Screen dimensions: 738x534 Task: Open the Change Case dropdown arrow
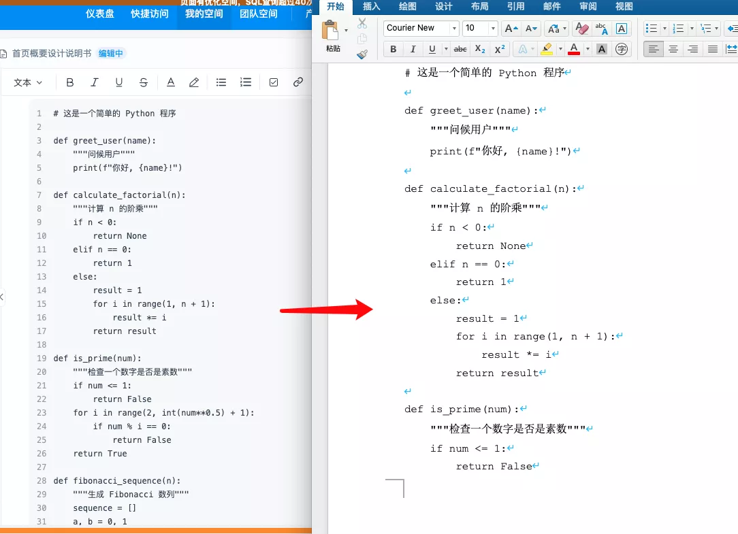click(565, 28)
